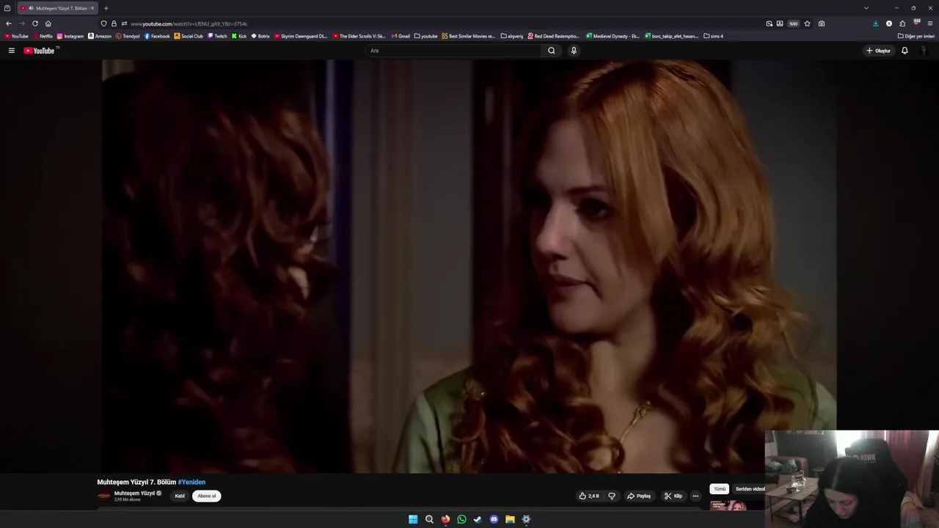Image resolution: width=939 pixels, height=528 pixels.
Task: Open Windows taskbar search
Action: click(429, 519)
